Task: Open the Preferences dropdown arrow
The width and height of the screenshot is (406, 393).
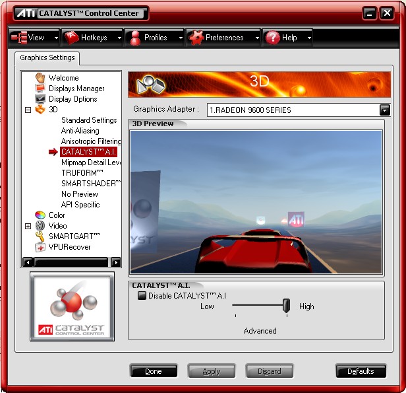Action: [257, 38]
